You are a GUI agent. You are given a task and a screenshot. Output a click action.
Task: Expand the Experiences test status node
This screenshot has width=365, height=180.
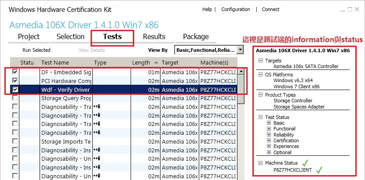[269, 146]
